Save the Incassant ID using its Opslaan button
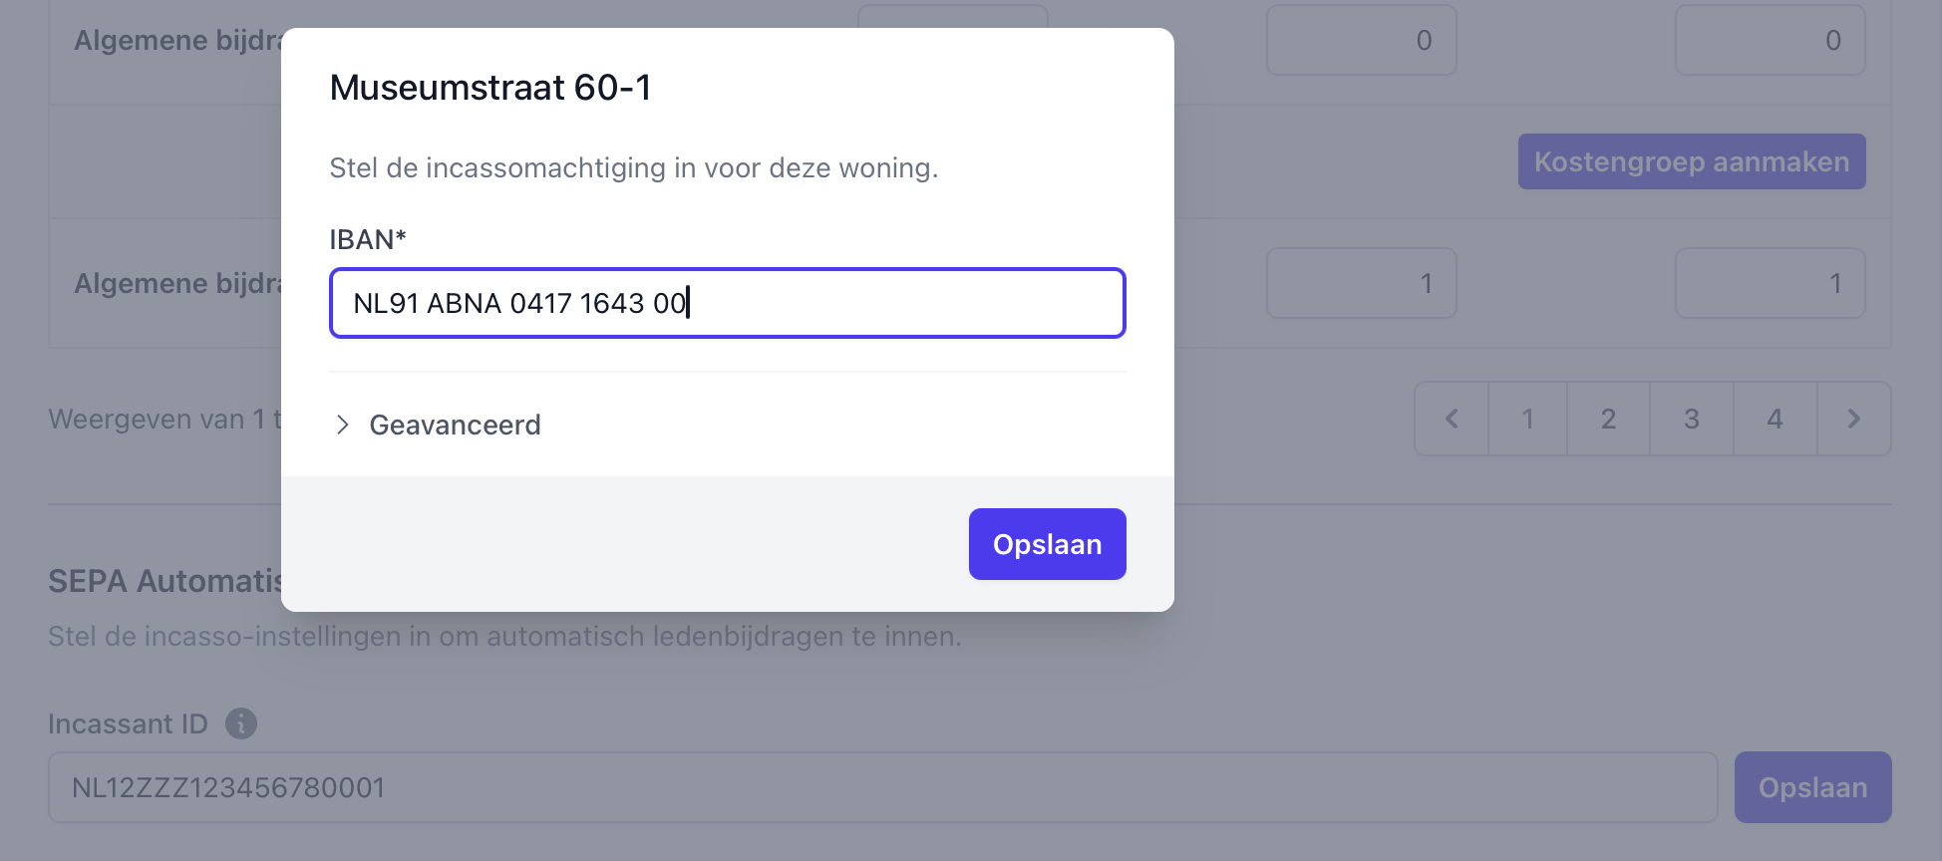1942x861 pixels. (x=1811, y=787)
